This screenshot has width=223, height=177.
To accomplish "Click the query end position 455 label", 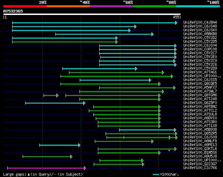I will point(176,17).
